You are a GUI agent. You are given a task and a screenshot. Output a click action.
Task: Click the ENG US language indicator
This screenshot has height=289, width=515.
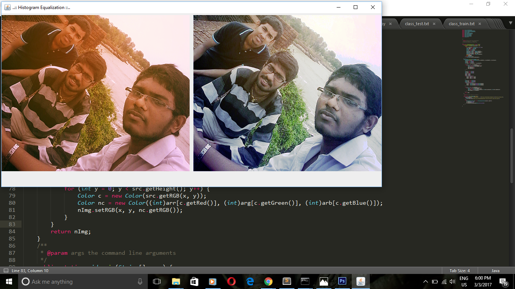(464, 281)
